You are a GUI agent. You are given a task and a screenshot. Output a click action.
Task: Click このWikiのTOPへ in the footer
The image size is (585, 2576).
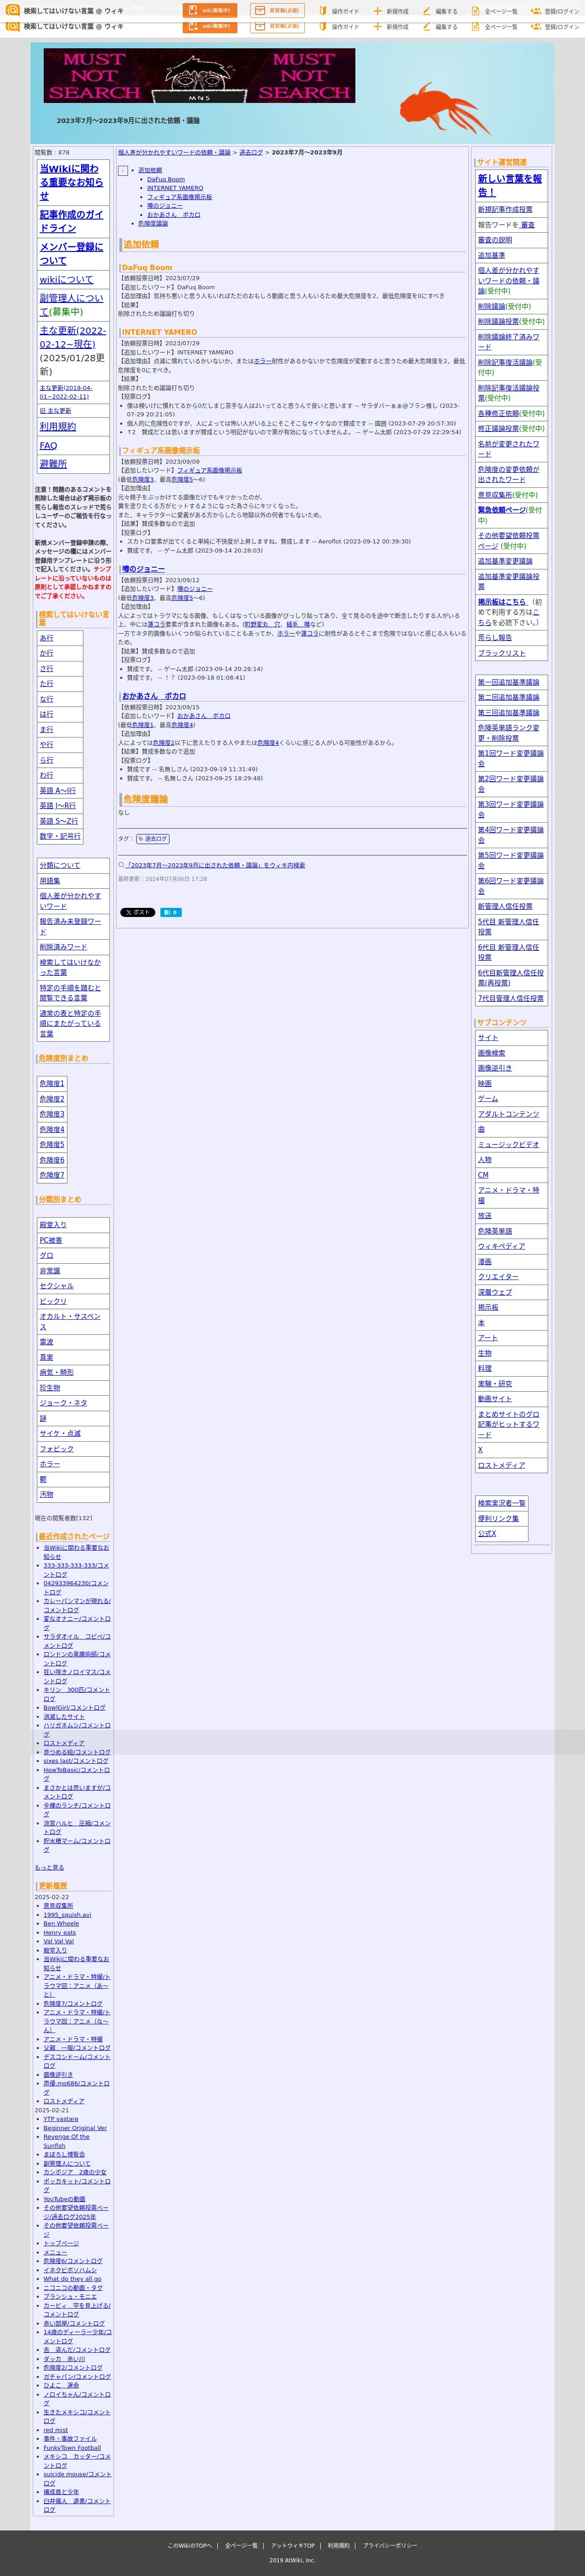(x=190, y=2545)
